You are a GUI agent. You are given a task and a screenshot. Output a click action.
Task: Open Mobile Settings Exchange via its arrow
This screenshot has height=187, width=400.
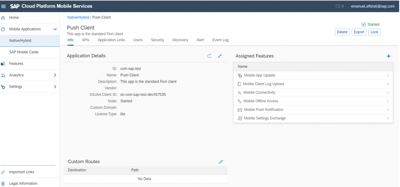(x=387, y=118)
